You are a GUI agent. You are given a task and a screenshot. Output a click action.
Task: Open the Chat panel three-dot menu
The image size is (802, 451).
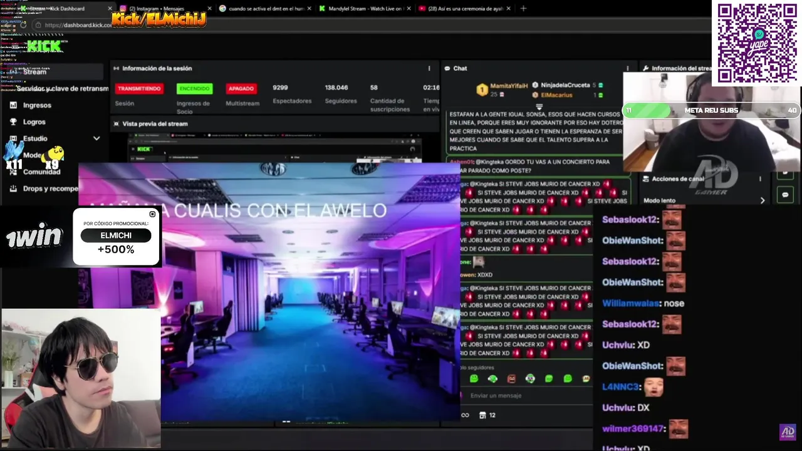click(627, 68)
